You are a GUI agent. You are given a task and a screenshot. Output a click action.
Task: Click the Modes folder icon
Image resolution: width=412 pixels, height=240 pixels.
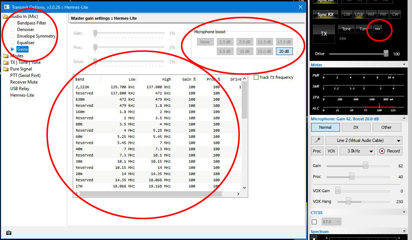point(6,56)
